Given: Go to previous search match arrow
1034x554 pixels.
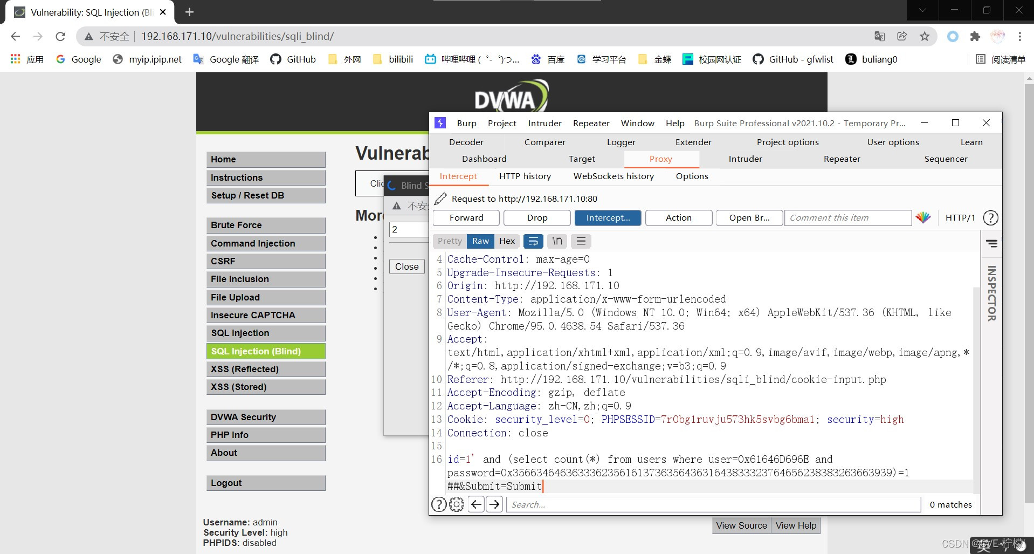Looking at the screenshot, I should click(476, 504).
